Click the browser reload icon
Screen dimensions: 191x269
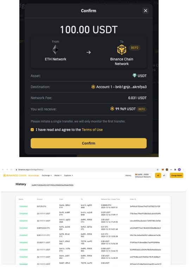11,169
